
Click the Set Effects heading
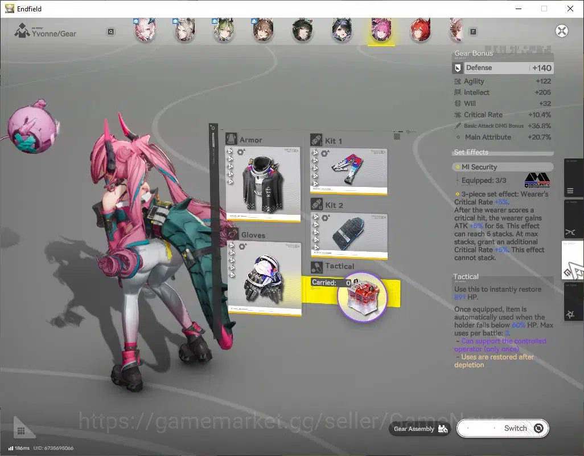pyautogui.click(x=471, y=152)
